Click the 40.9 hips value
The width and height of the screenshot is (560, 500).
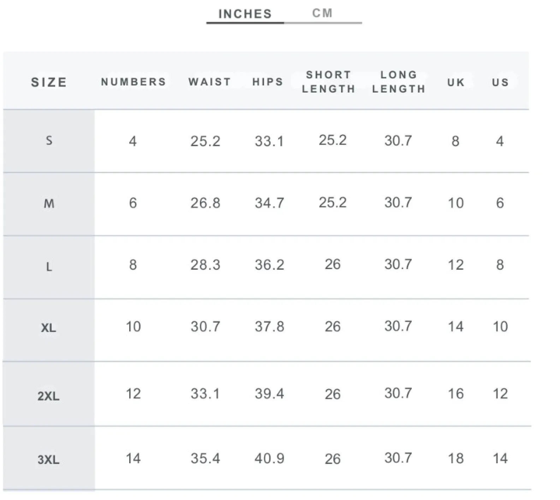(x=269, y=458)
